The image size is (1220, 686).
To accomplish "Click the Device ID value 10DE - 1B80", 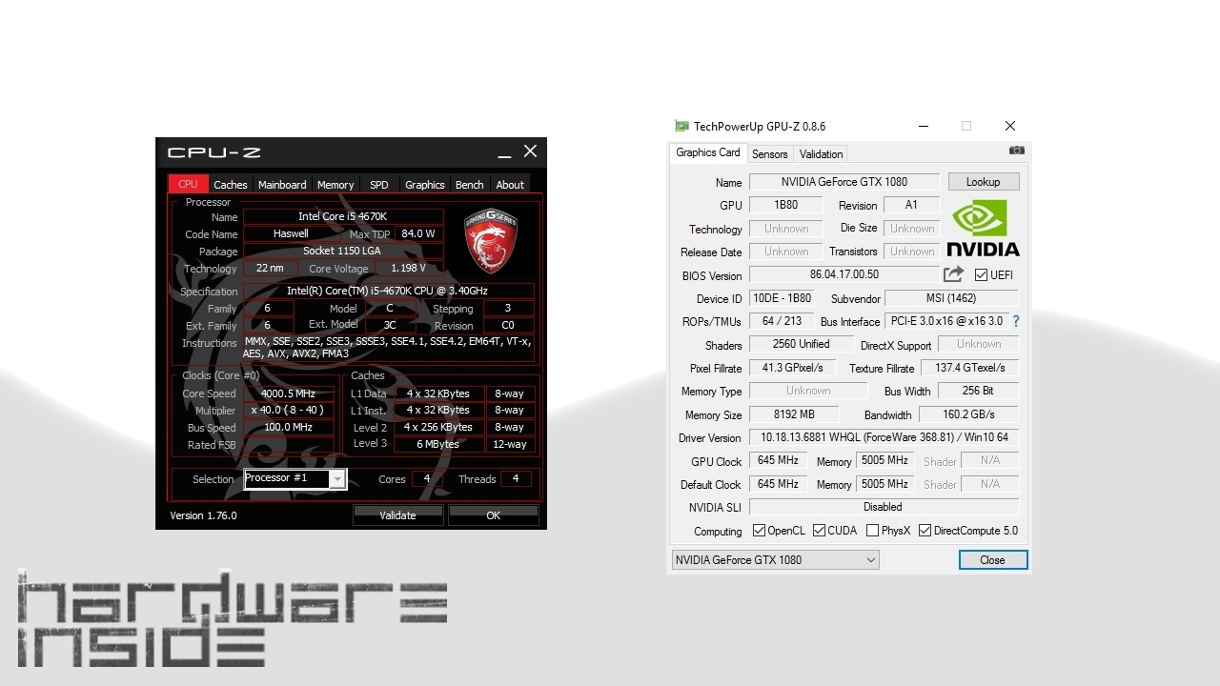I will pyautogui.click(x=782, y=298).
